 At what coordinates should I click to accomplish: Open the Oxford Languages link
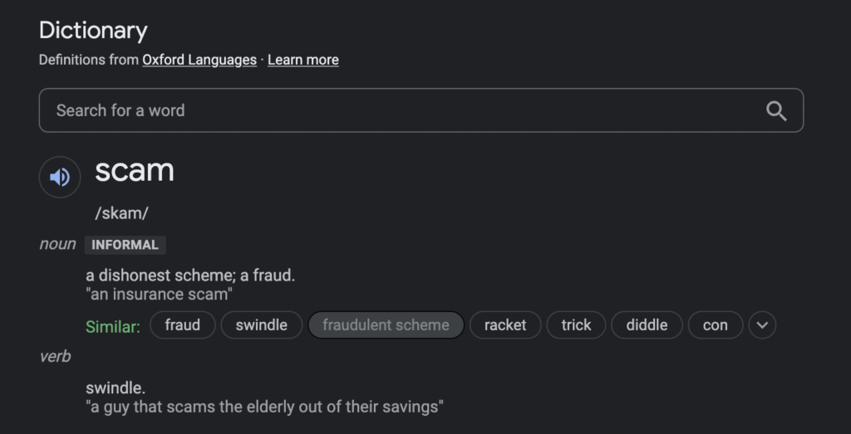click(199, 60)
